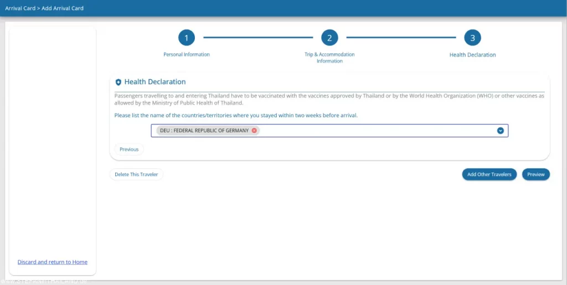Click the step 2 circle icon
The height and width of the screenshot is (285, 567).
coord(329,38)
